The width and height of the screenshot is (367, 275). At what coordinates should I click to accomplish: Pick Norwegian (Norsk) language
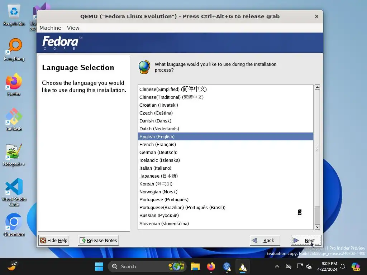[225, 192]
